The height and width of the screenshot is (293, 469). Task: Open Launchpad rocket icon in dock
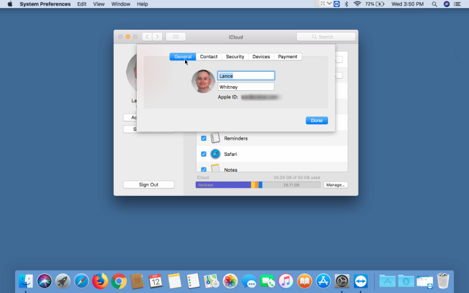click(63, 281)
